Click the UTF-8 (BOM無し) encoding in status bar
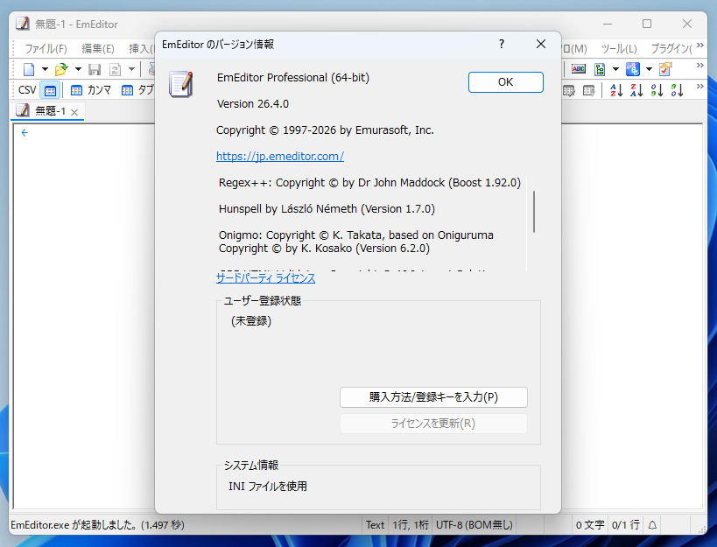This screenshot has width=717, height=547. pyautogui.click(x=474, y=525)
